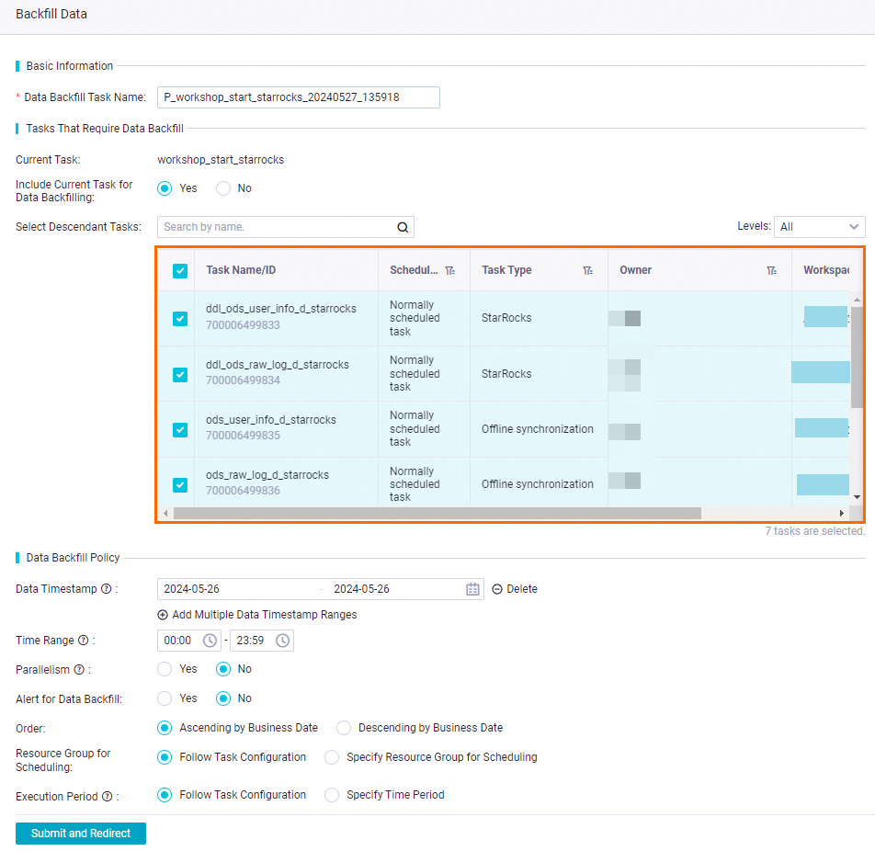
Task: Select Yes for Alert for Data Backfill
Action: pyautogui.click(x=165, y=698)
